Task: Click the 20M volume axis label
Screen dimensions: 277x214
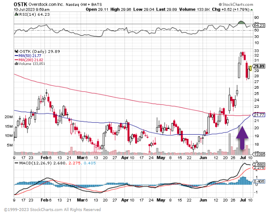Action: (8, 117)
